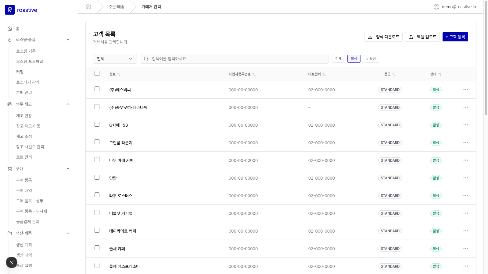Show 전체 status filter
This screenshot has width=488, height=274.
coord(339,59)
